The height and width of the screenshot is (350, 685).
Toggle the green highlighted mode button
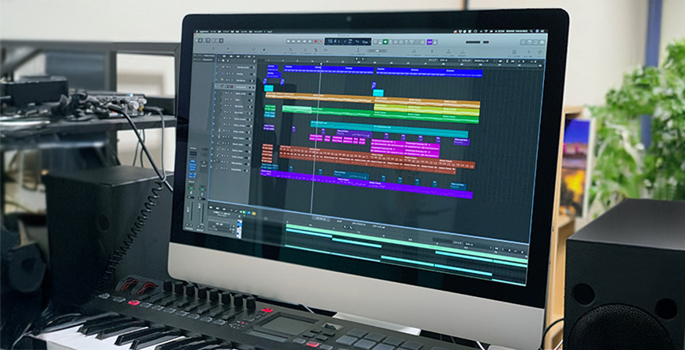click(x=386, y=42)
